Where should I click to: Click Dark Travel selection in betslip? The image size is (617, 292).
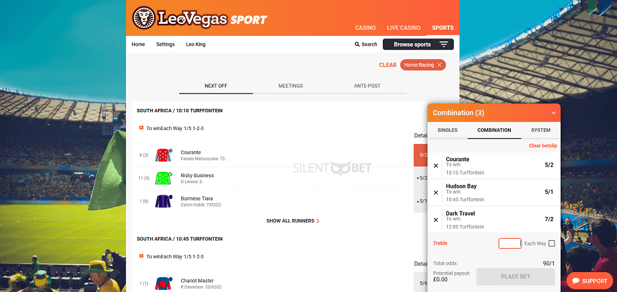tap(494, 220)
